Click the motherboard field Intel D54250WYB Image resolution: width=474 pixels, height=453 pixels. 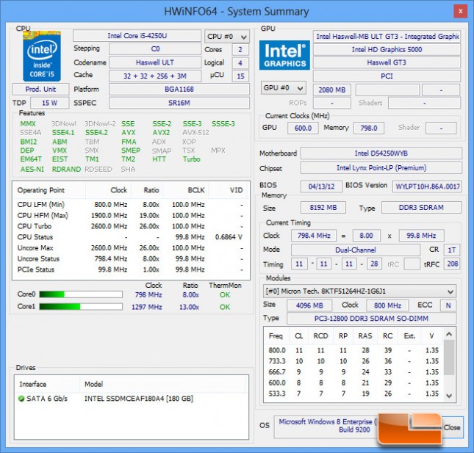[x=381, y=153]
